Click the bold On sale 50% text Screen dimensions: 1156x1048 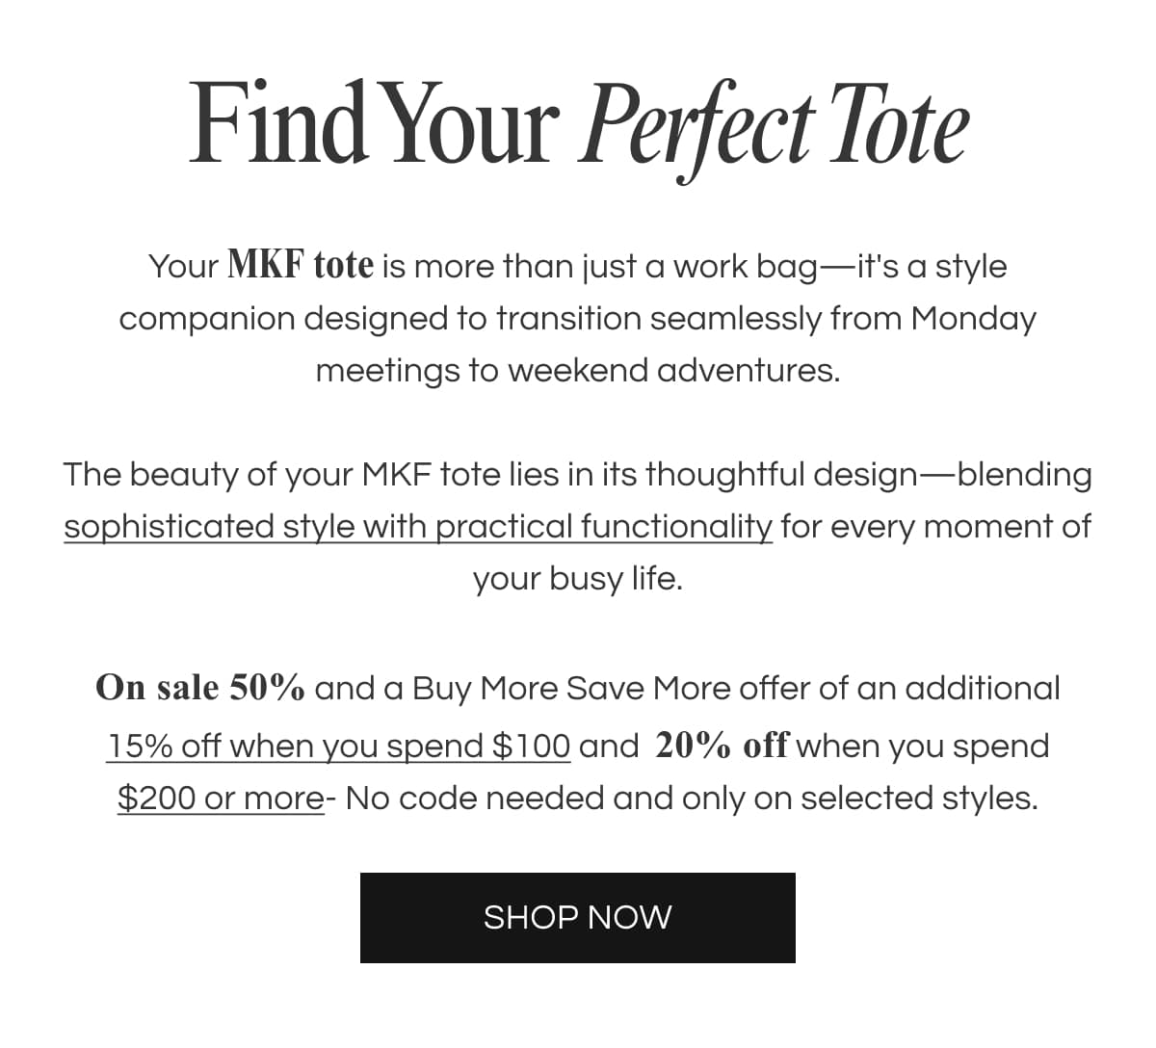pyautogui.click(x=200, y=688)
